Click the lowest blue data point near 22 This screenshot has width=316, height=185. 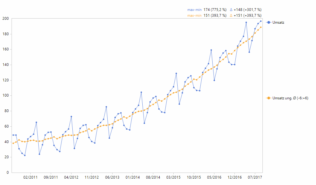click(25, 155)
